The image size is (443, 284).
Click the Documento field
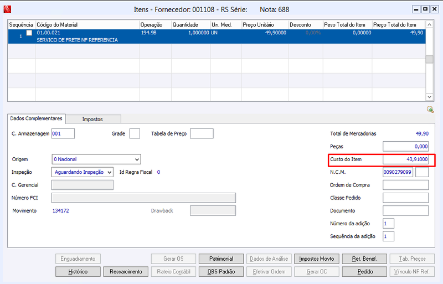[x=406, y=210]
